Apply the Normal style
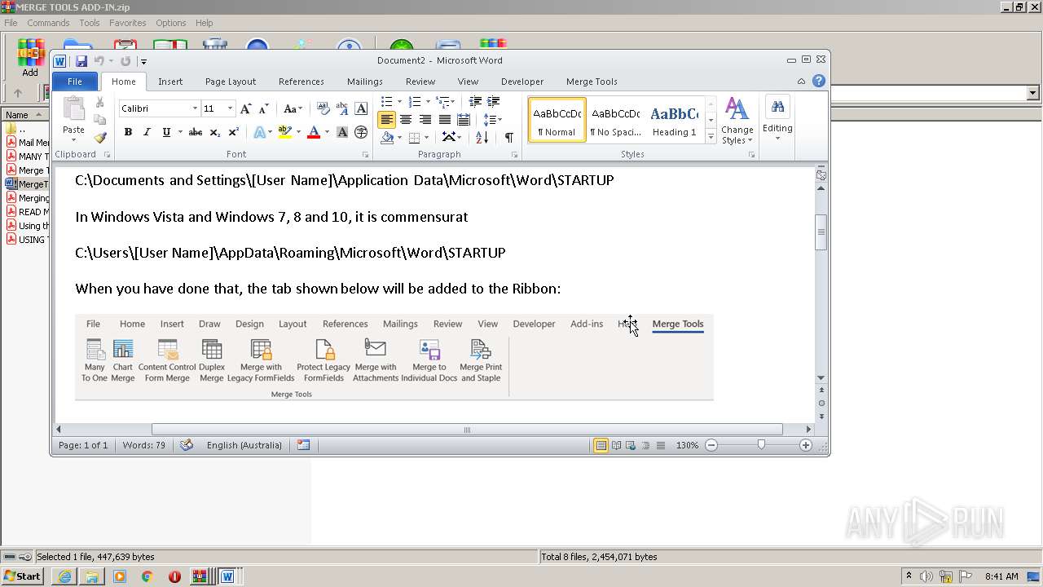This screenshot has height=587, width=1043. coord(557,120)
